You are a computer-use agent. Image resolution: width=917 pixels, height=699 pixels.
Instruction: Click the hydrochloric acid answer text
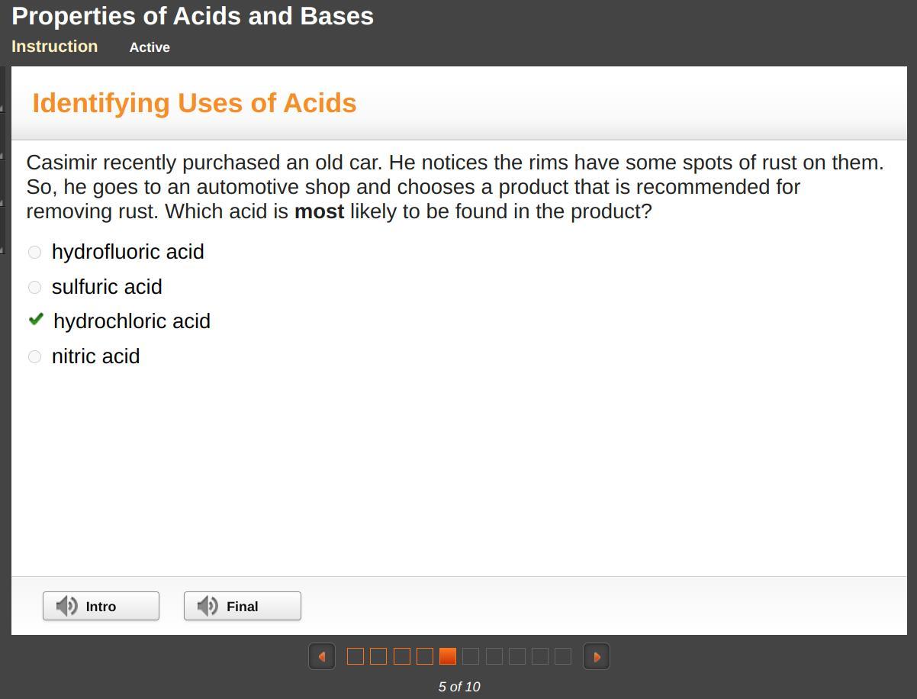pyautogui.click(x=132, y=321)
